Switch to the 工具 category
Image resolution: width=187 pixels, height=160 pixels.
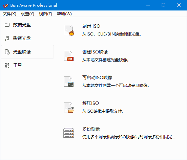(27, 65)
